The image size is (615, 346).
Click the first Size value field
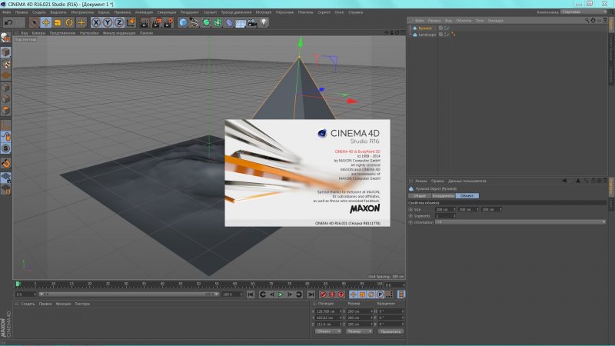tap(446, 209)
